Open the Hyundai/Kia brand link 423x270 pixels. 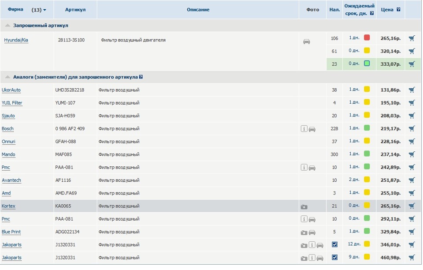click(x=16, y=40)
